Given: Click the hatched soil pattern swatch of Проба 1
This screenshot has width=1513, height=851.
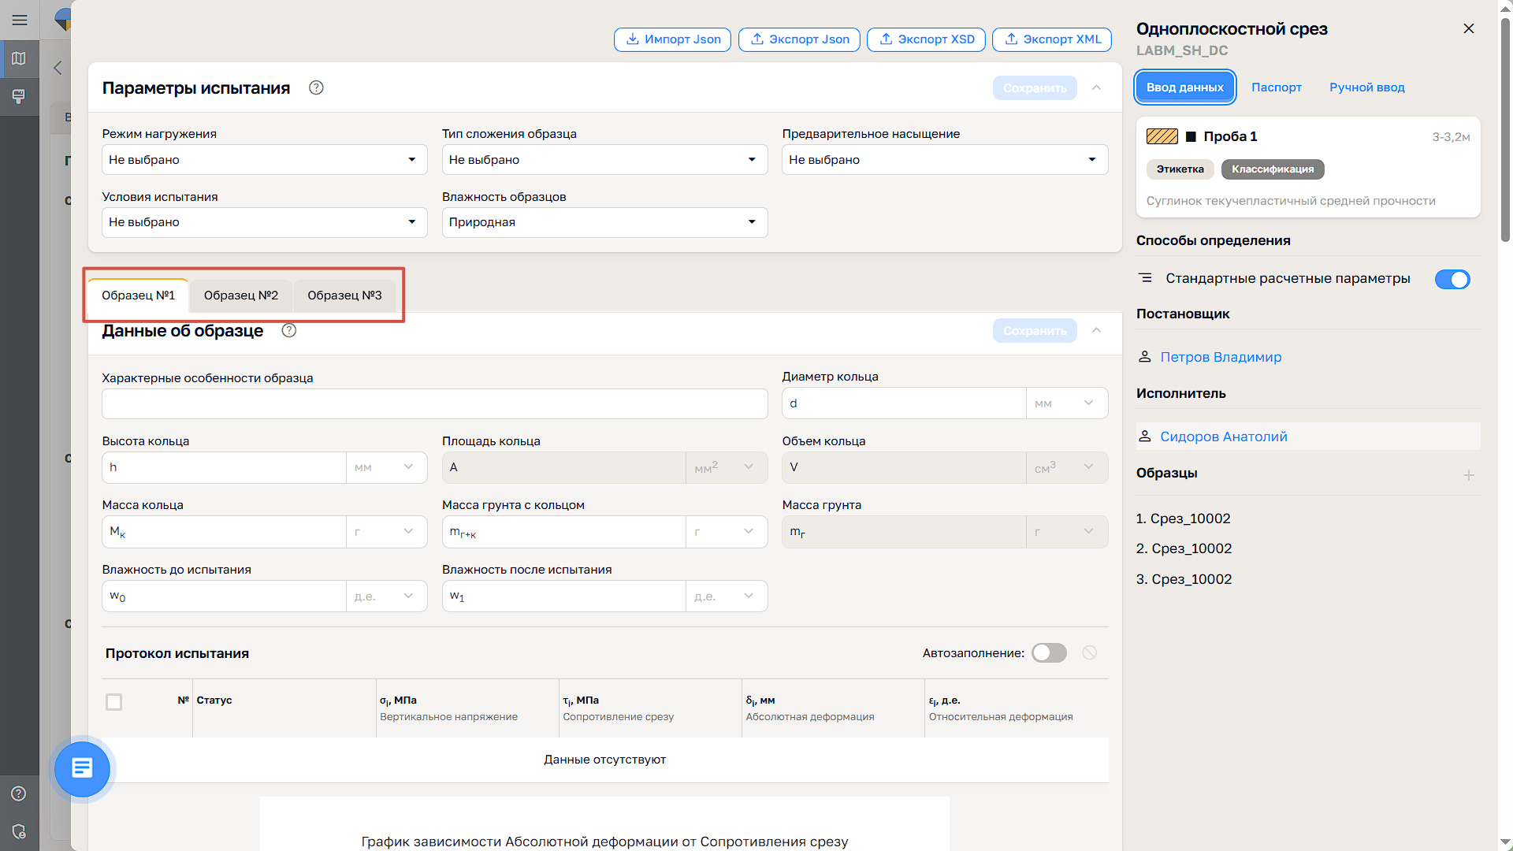Looking at the screenshot, I should pyautogui.click(x=1162, y=136).
